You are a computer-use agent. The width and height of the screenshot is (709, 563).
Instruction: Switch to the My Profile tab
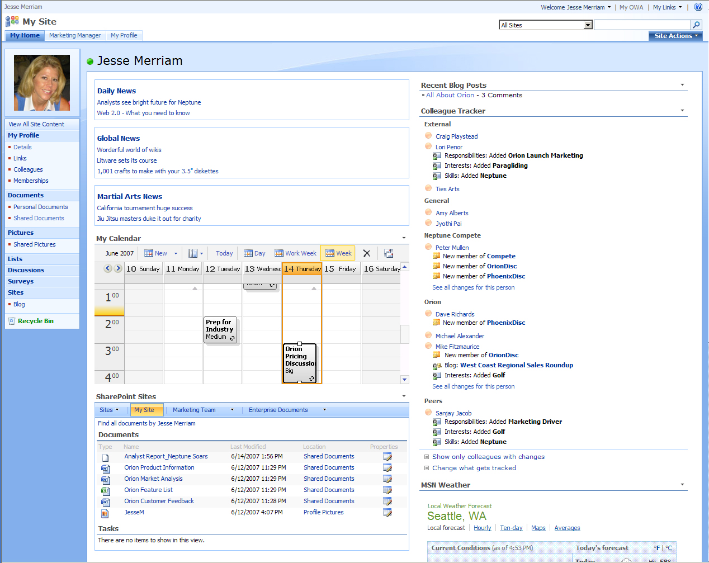click(x=124, y=35)
